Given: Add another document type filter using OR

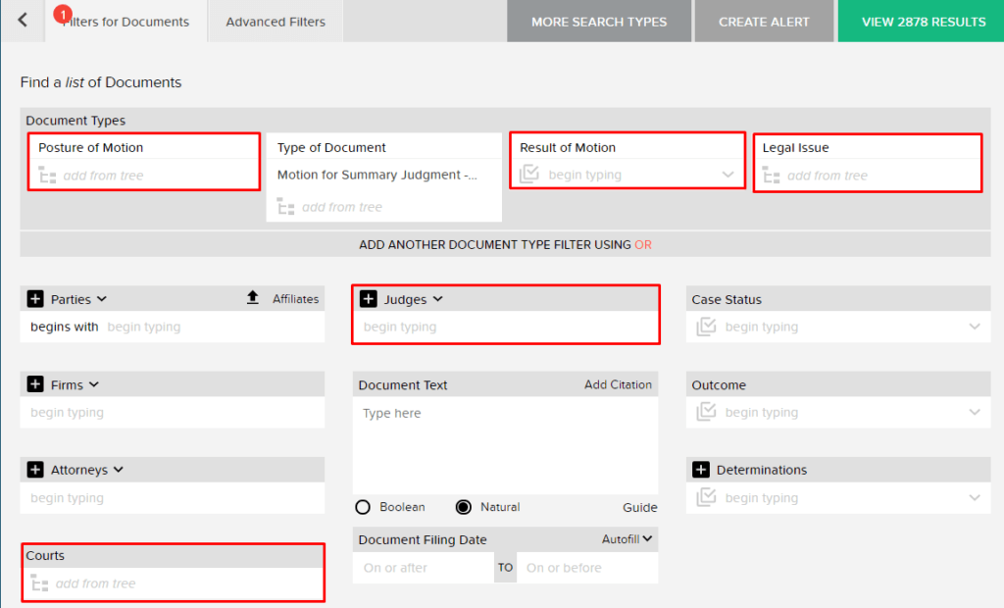Looking at the screenshot, I should click(505, 244).
